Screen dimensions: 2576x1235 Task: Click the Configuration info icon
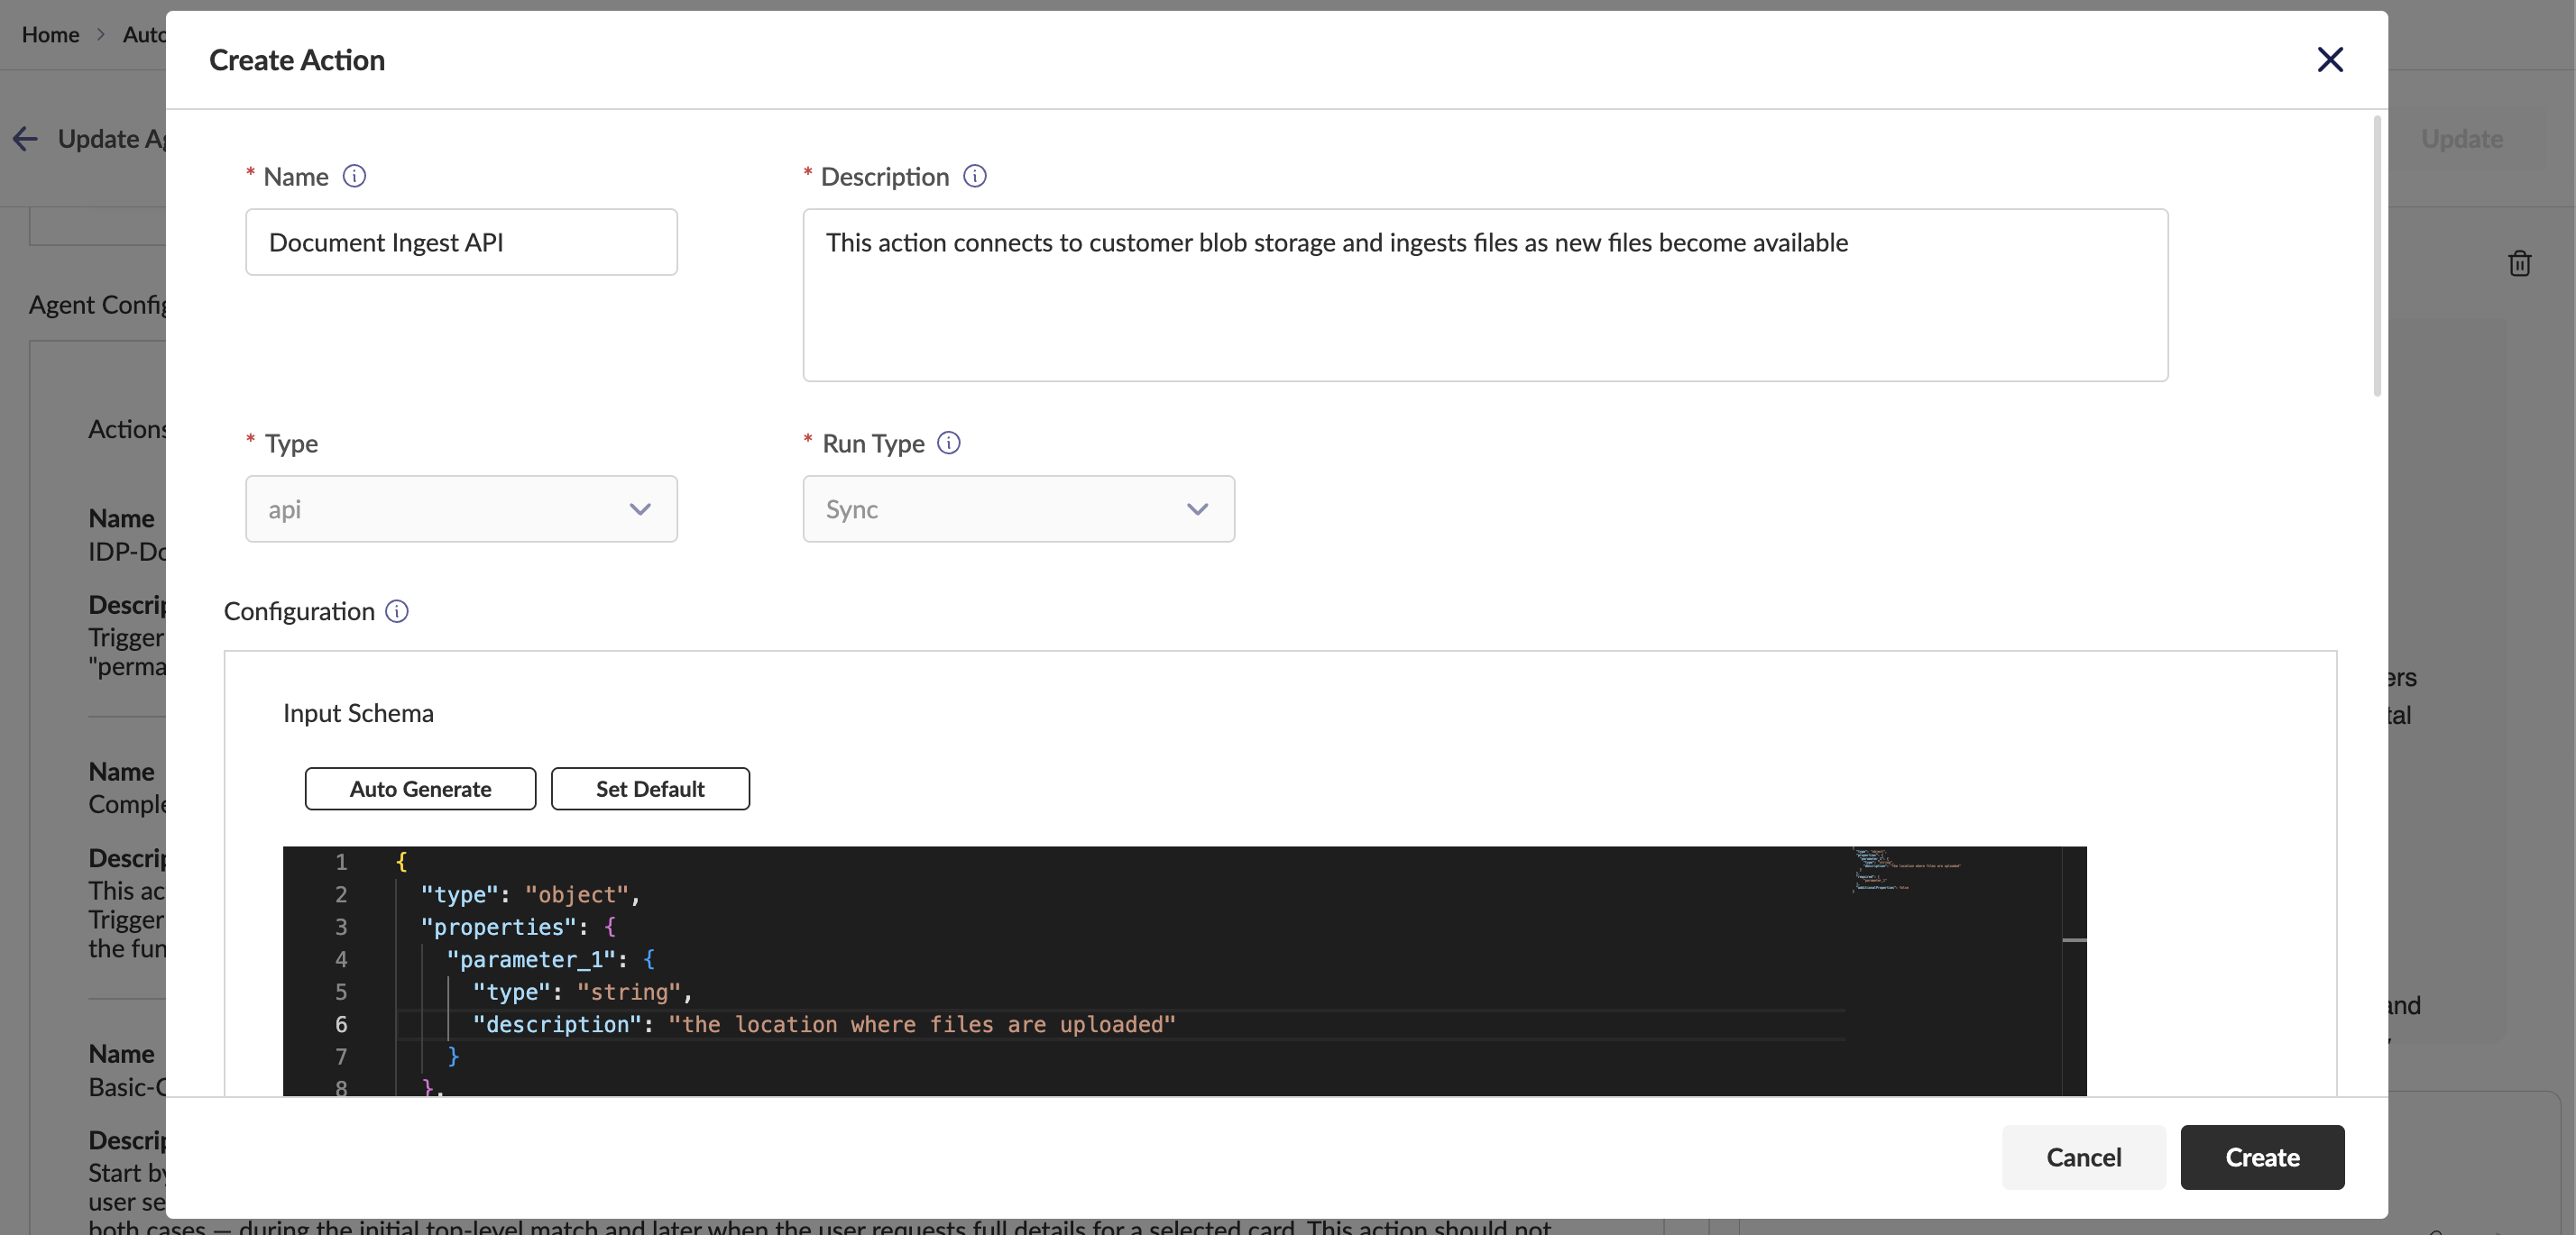click(x=396, y=610)
